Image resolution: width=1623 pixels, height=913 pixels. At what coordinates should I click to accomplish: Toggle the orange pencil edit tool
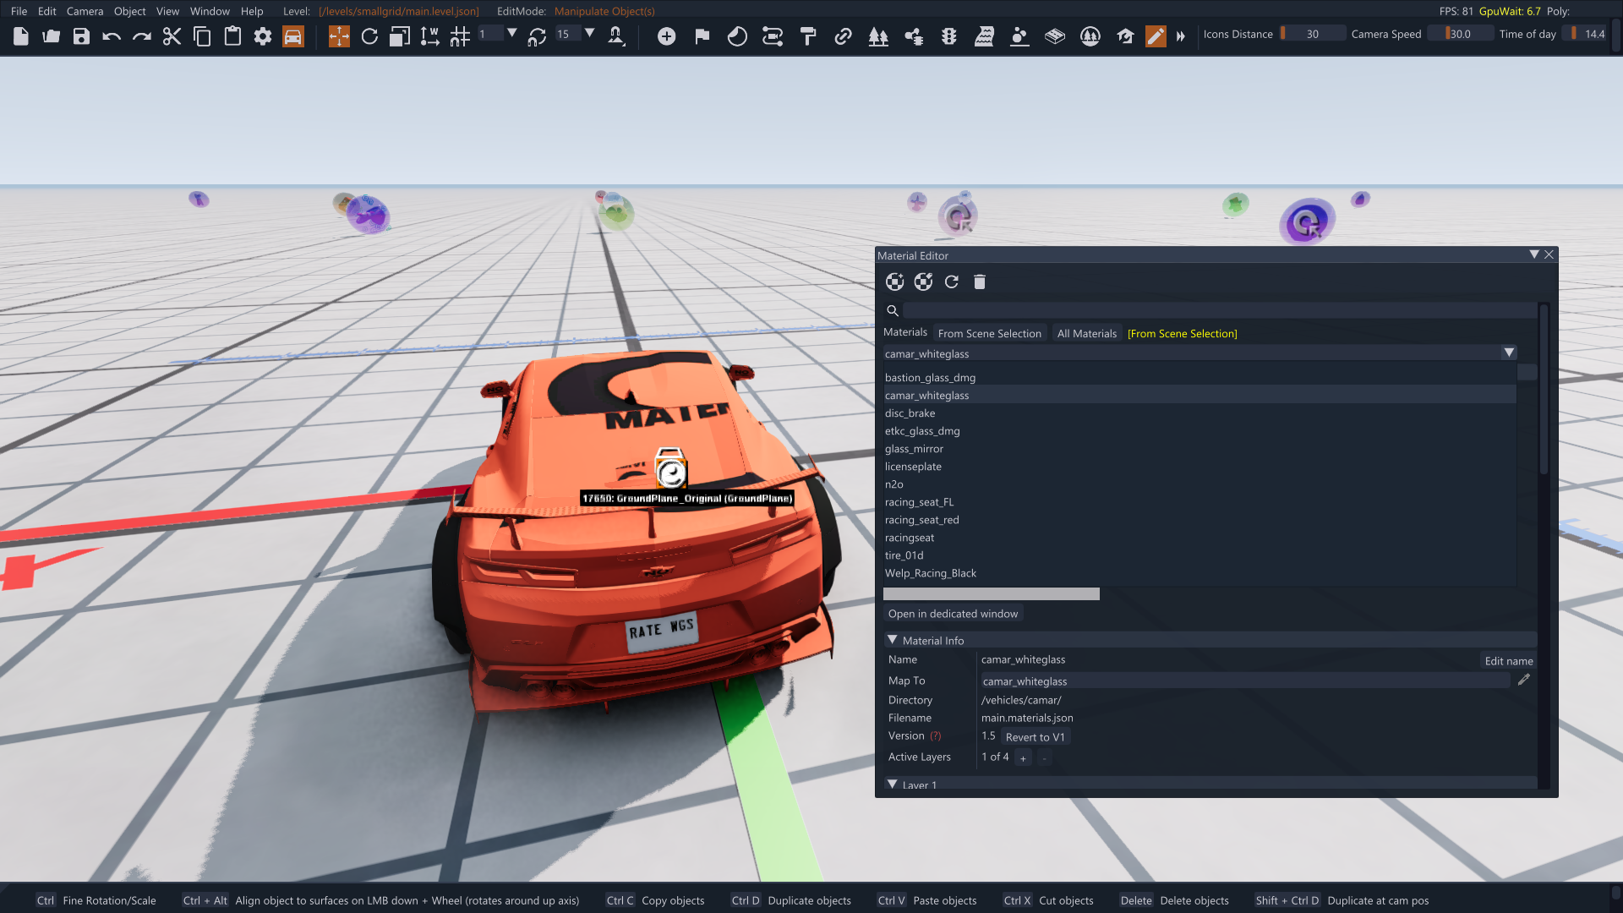click(1156, 36)
